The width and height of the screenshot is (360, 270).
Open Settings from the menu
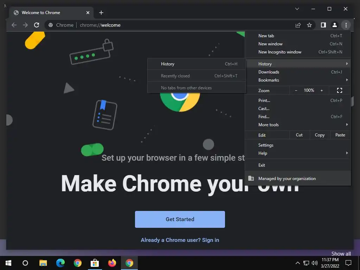coord(298,145)
